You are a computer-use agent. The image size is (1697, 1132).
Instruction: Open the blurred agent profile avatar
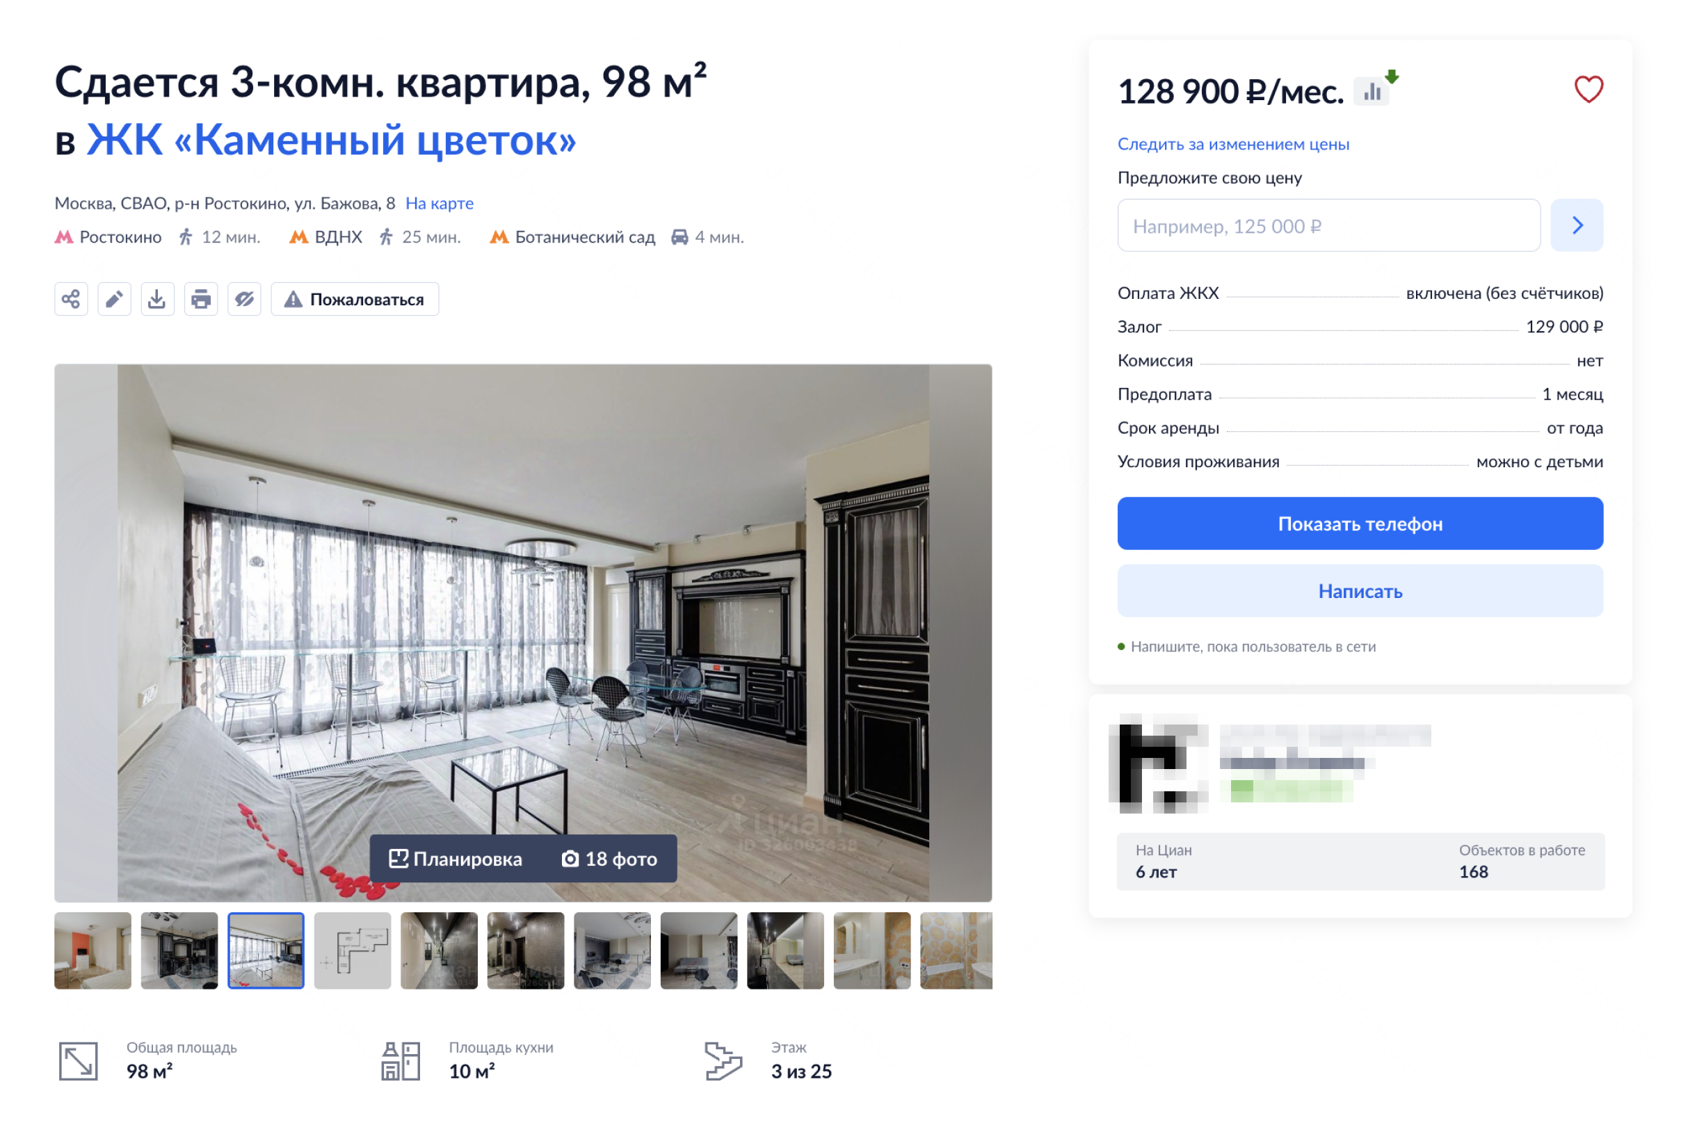[x=1159, y=763]
